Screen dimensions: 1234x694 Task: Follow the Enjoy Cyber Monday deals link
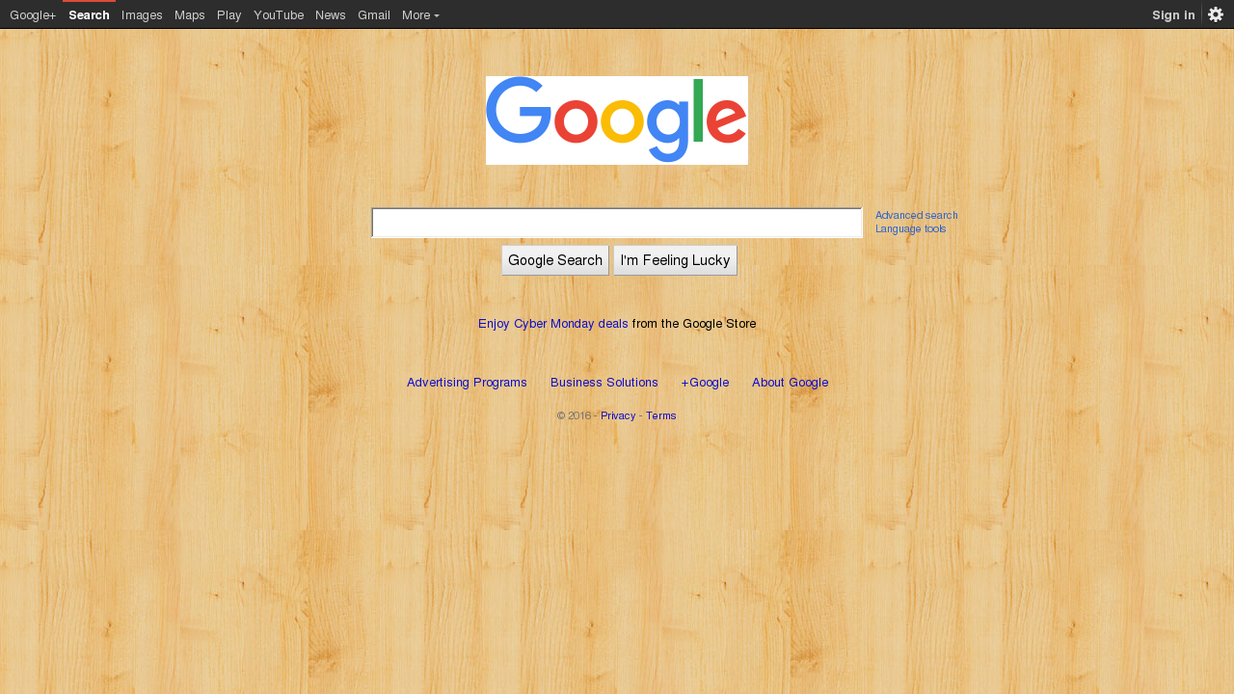coord(553,324)
